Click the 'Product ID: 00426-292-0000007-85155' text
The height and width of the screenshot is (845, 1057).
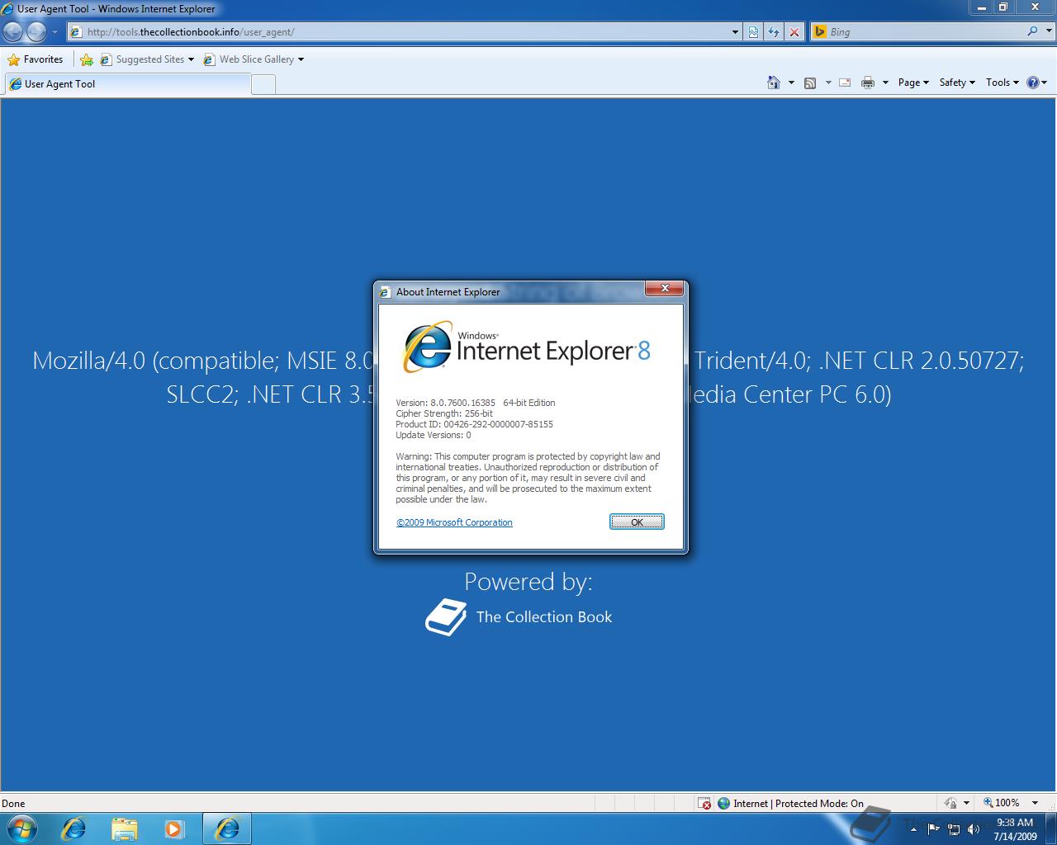(475, 424)
